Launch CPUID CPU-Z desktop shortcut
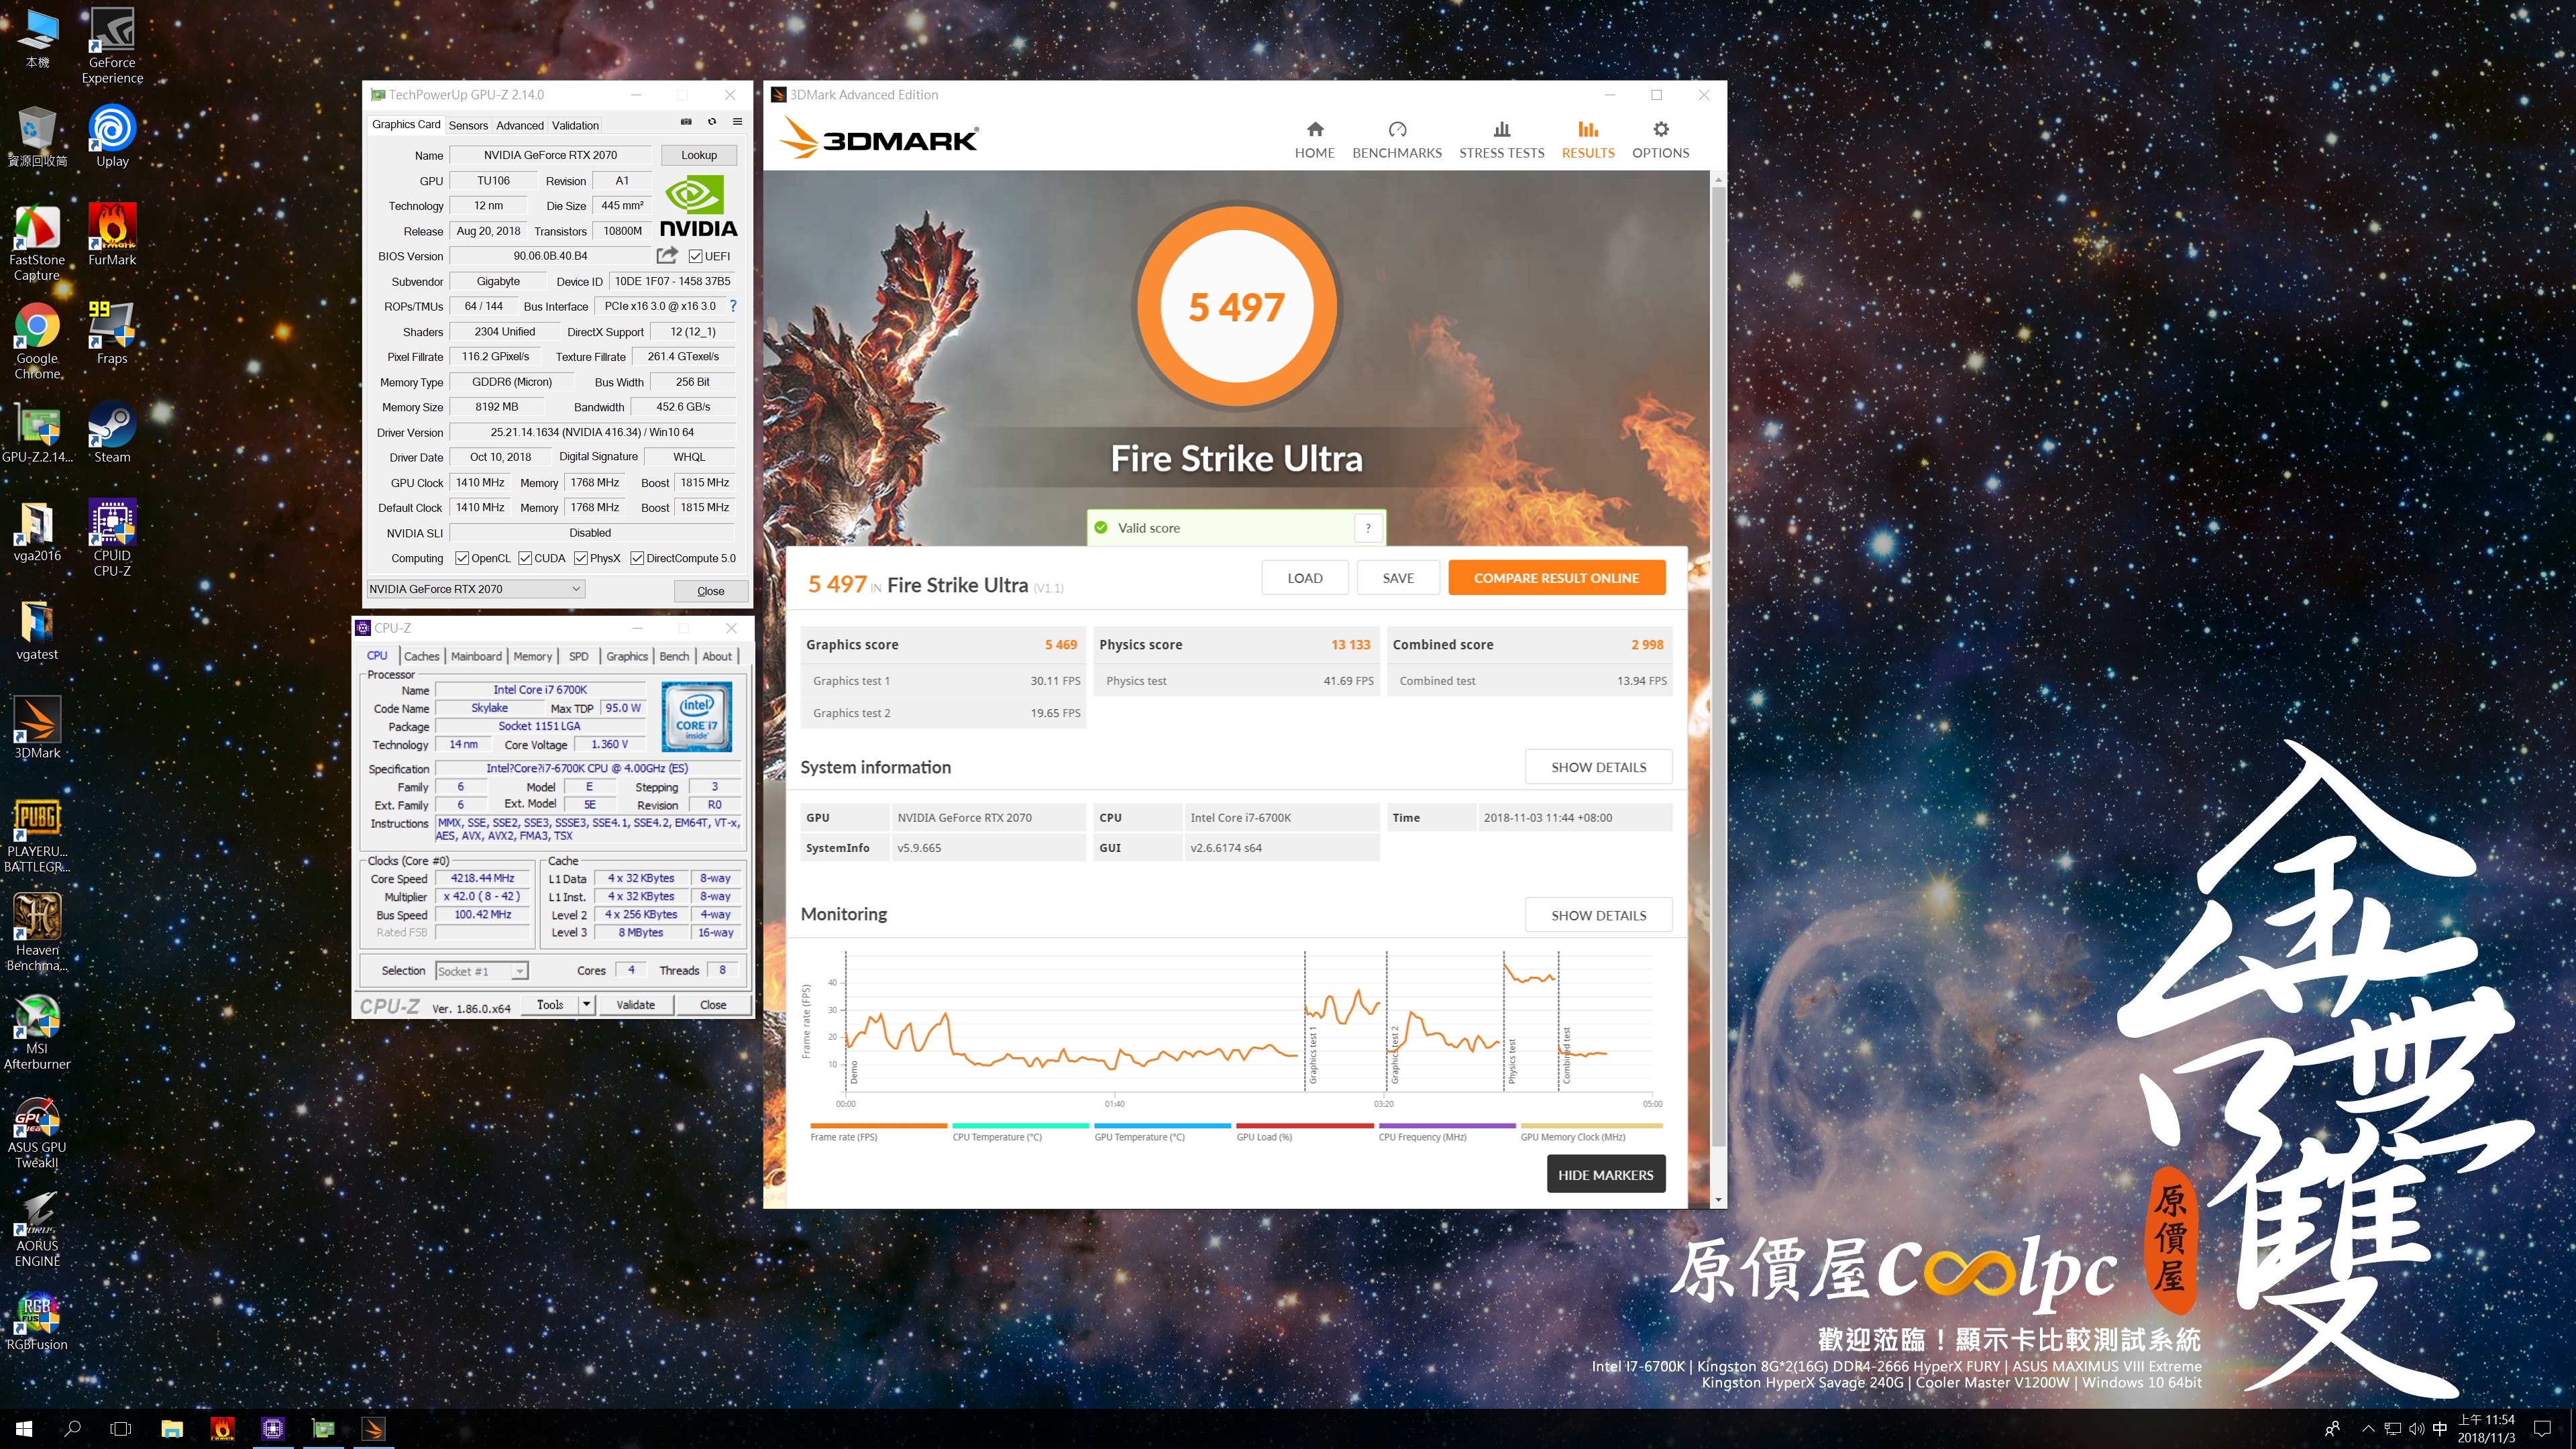Image resolution: width=2576 pixels, height=1449 pixels. coord(112,538)
